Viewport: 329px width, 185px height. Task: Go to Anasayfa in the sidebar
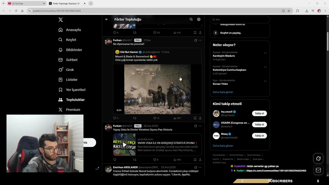click(70, 30)
